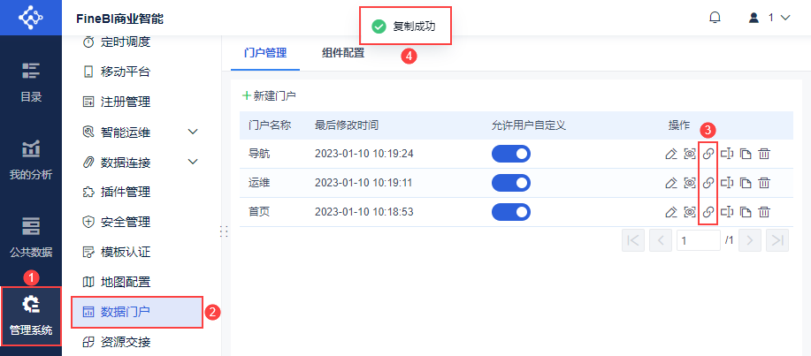This screenshot has width=811, height=356.
Task: Open the notifications bell
Action: coord(715,18)
